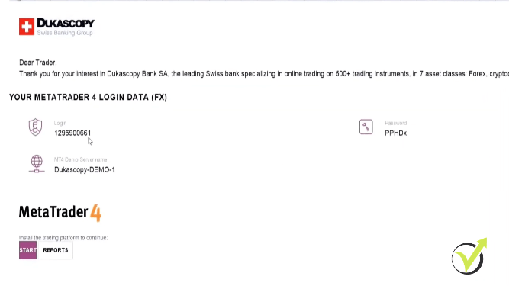509x286 pixels.
Task: Click the Login field label
Action: click(x=60, y=123)
